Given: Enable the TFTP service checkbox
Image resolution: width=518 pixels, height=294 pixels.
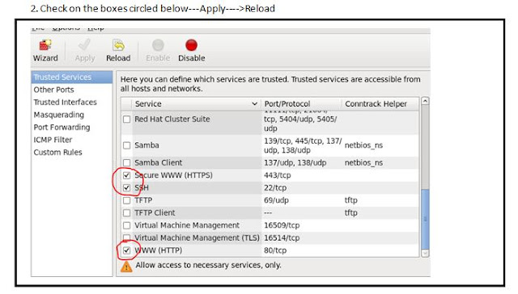Looking at the screenshot, I should (x=126, y=200).
